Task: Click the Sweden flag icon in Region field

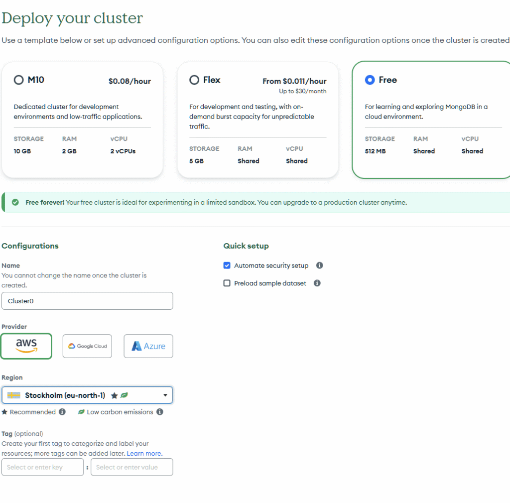Action: 13,395
